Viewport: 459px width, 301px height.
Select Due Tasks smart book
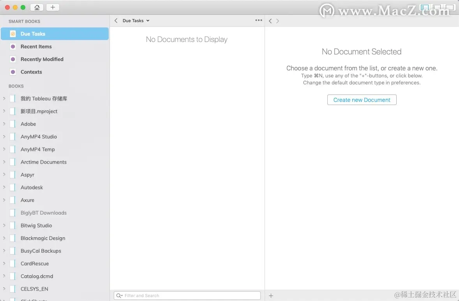[x=55, y=34]
